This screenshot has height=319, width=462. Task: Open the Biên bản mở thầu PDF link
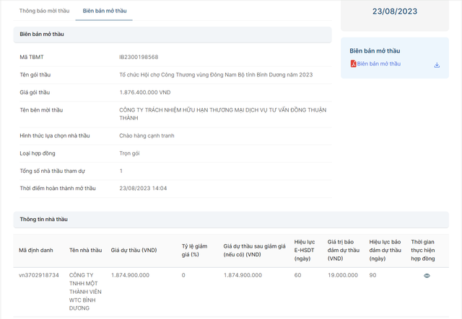(379, 64)
